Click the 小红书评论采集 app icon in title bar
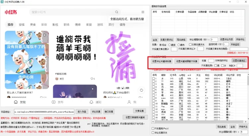 pos(2,2)
